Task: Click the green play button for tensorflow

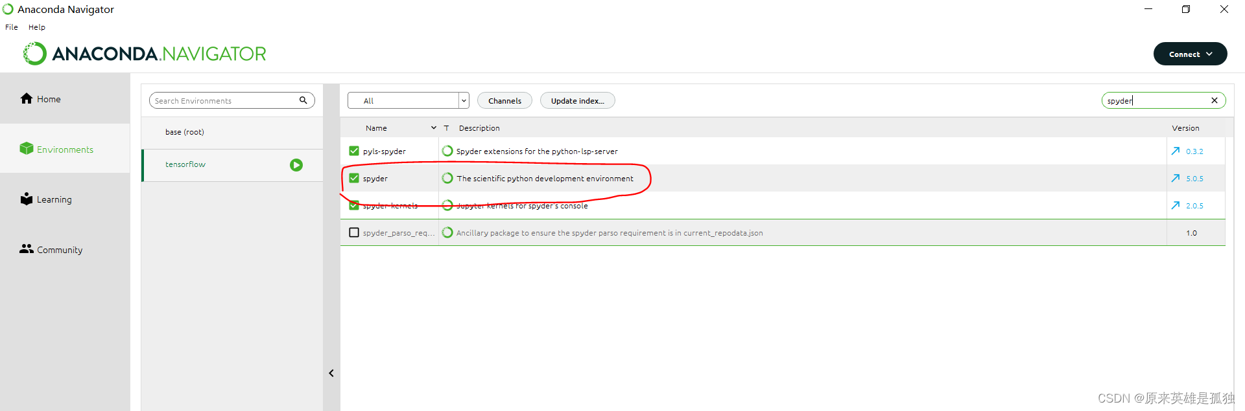Action: [x=296, y=165]
